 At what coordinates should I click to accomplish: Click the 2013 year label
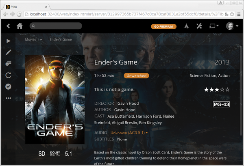pyautogui.click(x=222, y=63)
